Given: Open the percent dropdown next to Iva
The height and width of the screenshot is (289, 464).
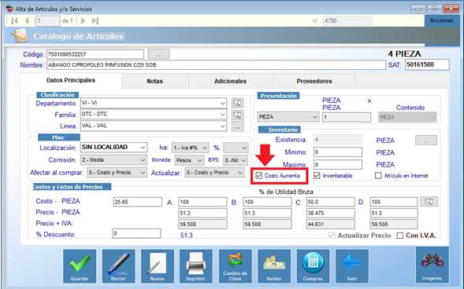Looking at the screenshot, I should [236, 148].
